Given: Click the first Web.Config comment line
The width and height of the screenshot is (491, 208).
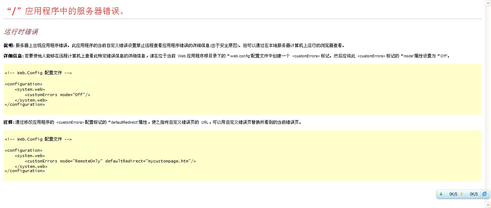Looking at the screenshot, I should (38, 73).
